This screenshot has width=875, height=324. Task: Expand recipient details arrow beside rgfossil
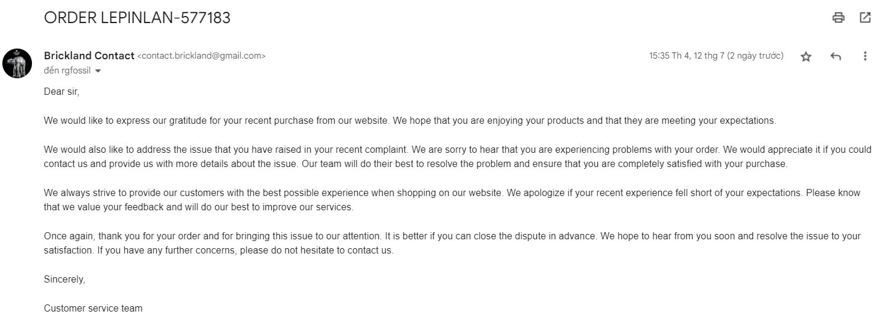[x=98, y=71]
